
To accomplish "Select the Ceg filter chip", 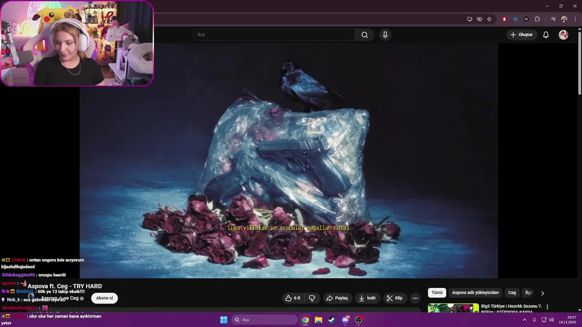I will coord(512,293).
